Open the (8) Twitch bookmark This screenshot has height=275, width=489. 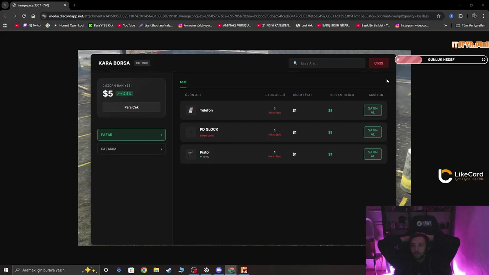point(32,26)
